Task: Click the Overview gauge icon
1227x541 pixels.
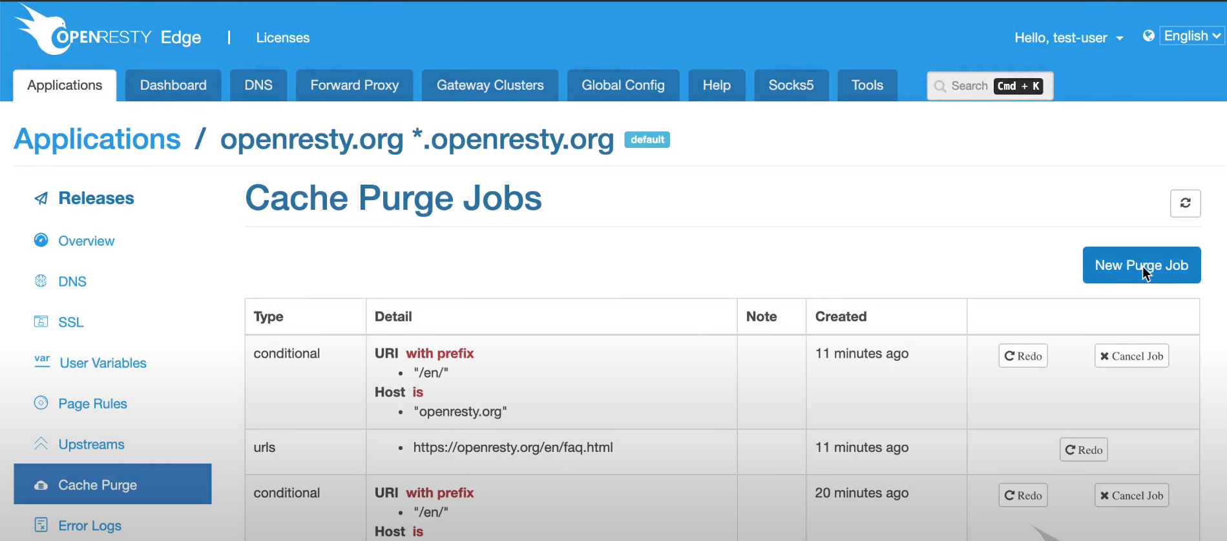Action: pyautogui.click(x=41, y=240)
